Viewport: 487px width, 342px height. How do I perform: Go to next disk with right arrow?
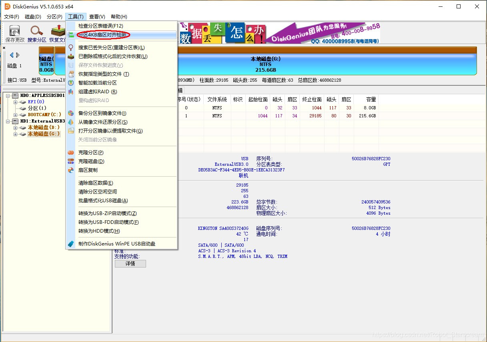tap(18, 55)
